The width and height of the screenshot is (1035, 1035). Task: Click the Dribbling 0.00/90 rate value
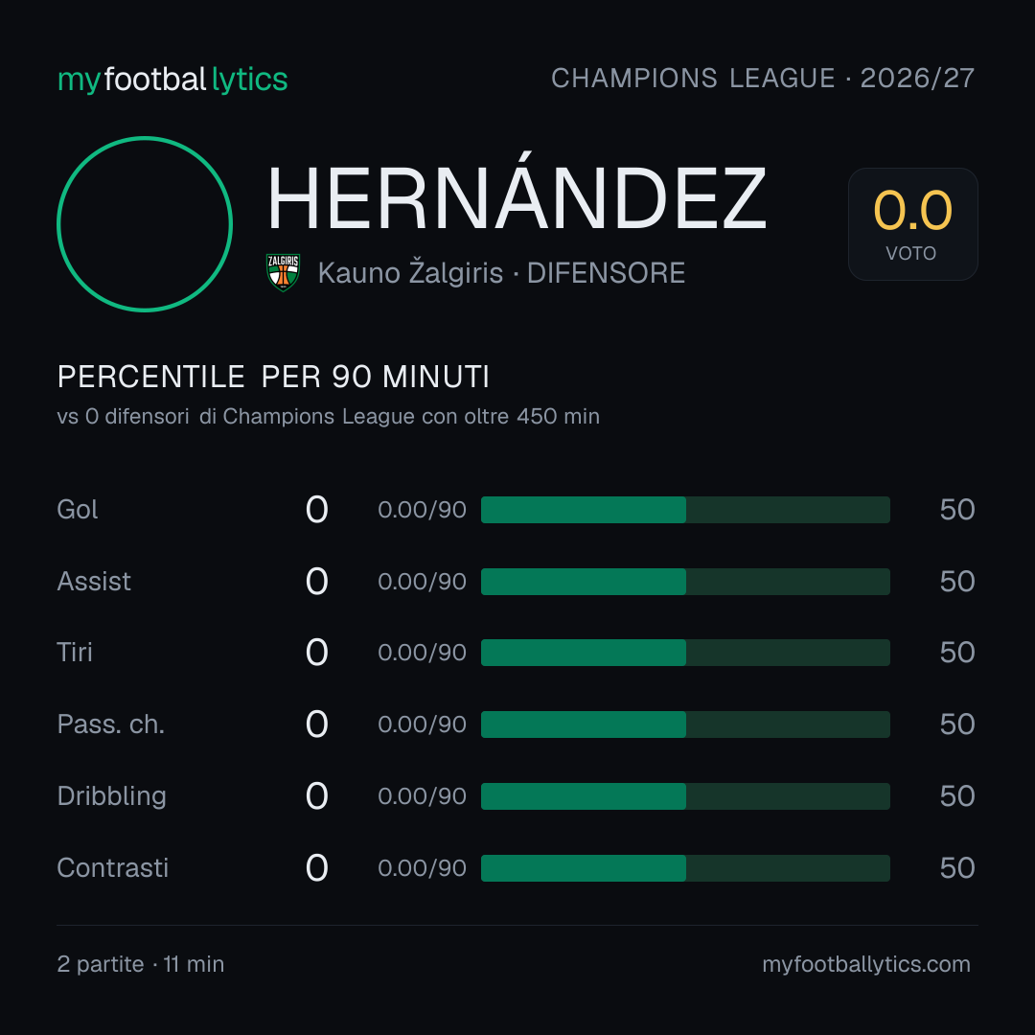click(422, 796)
